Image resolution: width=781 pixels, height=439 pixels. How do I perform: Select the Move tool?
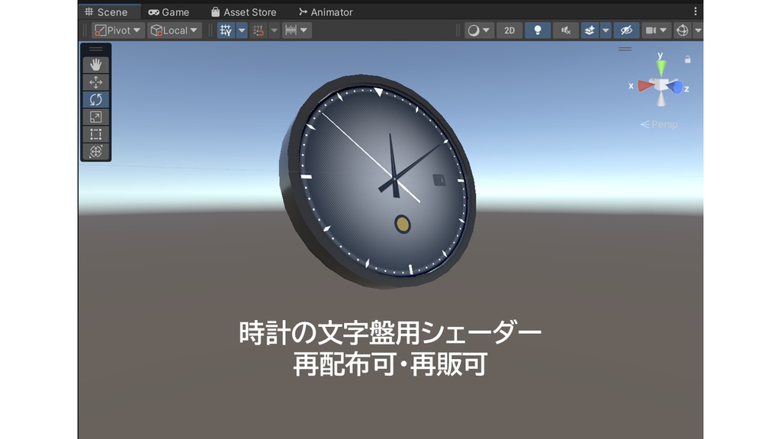click(x=95, y=82)
